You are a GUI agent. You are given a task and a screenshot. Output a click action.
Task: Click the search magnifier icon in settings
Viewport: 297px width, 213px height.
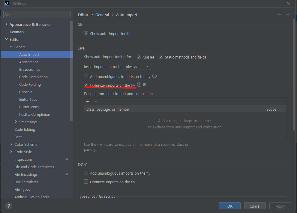7,14
